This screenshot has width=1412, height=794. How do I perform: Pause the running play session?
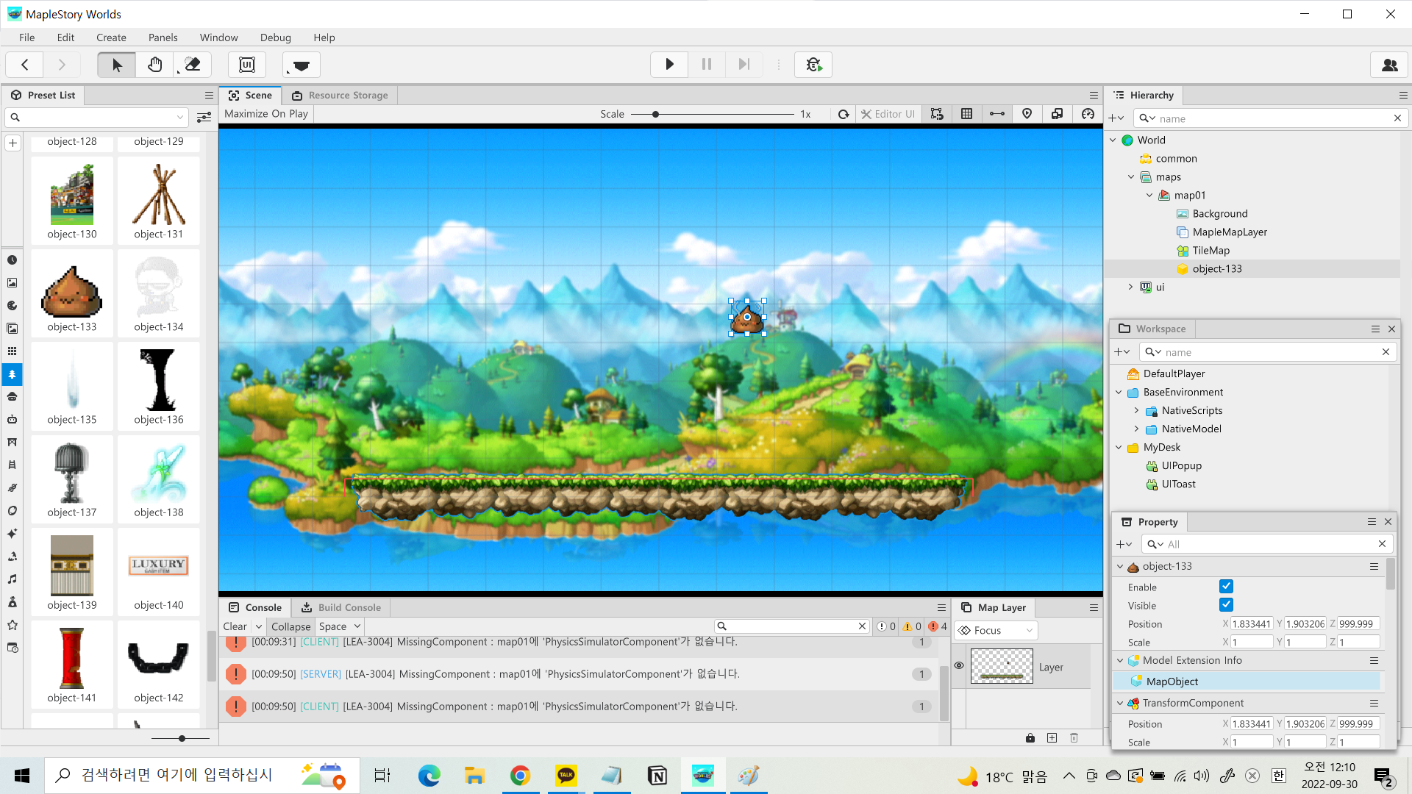coord(707,65)
